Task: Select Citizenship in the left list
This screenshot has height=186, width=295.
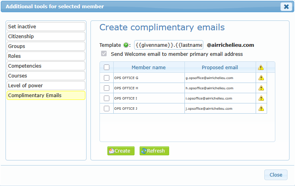Action: pos(46,37)
